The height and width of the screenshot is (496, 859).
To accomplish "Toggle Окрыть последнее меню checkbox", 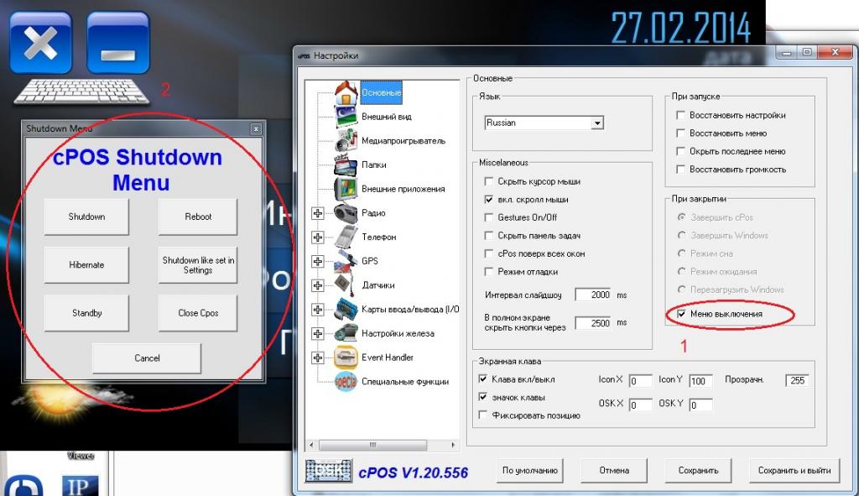I will pos(681,151).
